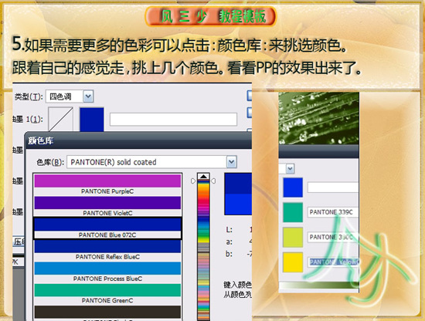Open the dropdown arrow in right panel
Viewport: 425px width, 321px height.
coord(290,169)
